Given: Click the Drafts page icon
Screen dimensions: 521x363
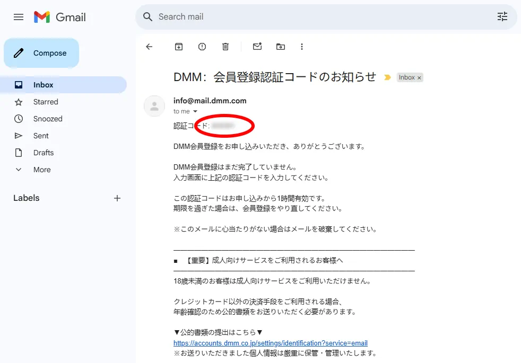Looking at the screenshot, I should click(19, 153).
